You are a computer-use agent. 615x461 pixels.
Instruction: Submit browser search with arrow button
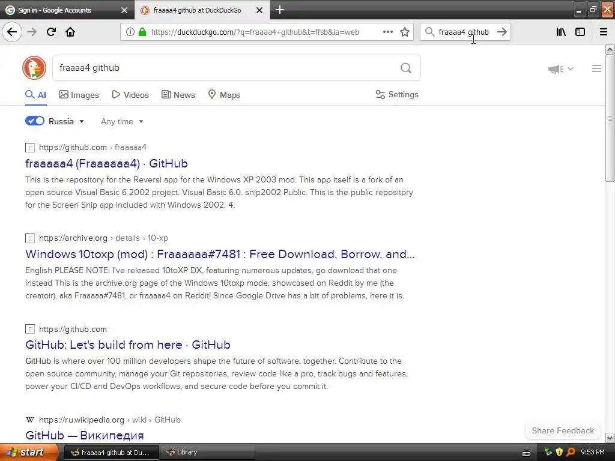point(502,32)
